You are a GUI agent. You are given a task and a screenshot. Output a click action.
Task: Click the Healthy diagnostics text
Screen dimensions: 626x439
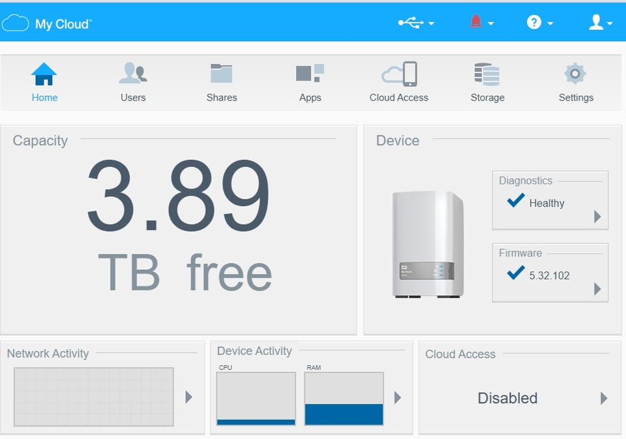coord(546,204)
